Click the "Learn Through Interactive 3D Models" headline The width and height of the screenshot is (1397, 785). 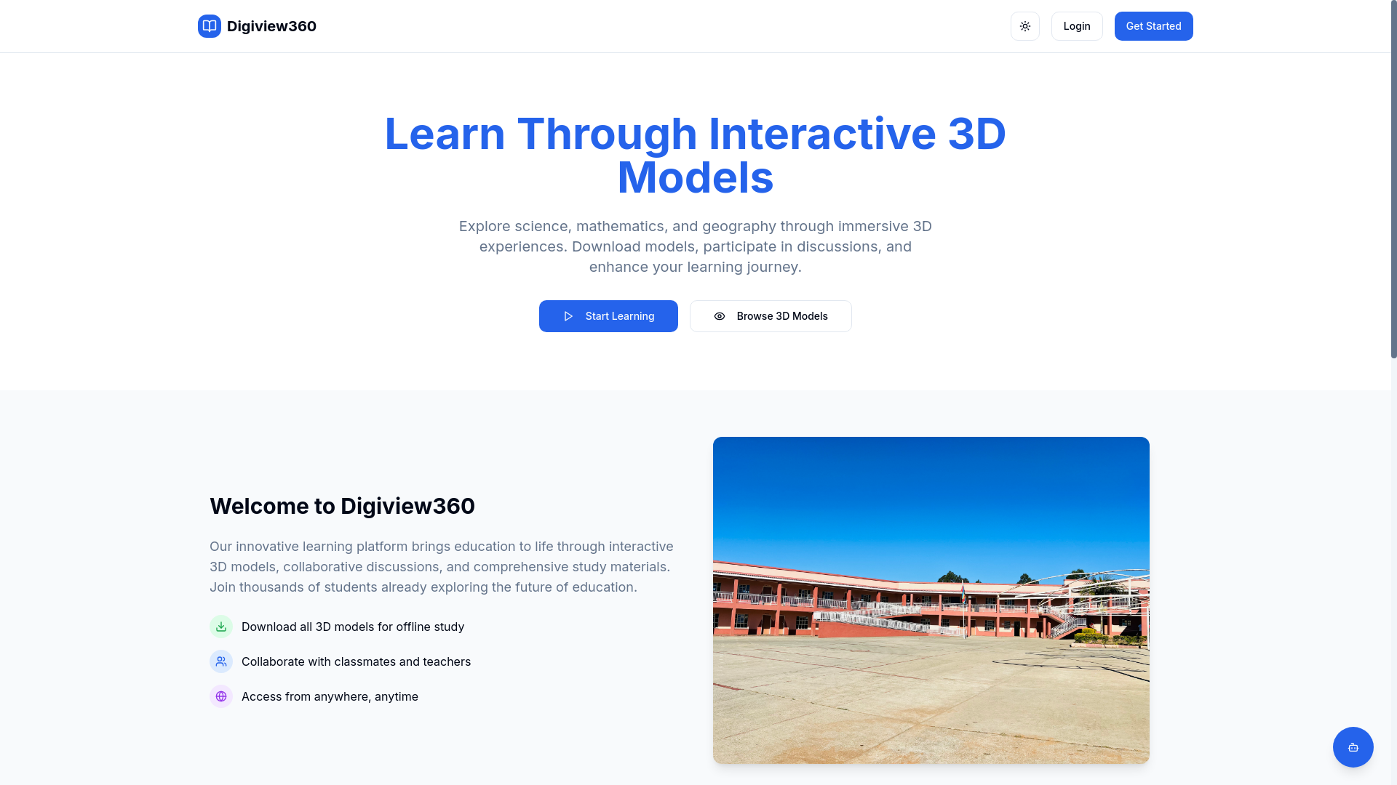tap(696, 156)
